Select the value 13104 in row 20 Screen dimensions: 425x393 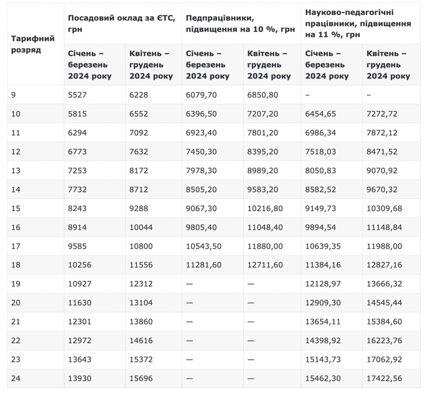point(141,303)
